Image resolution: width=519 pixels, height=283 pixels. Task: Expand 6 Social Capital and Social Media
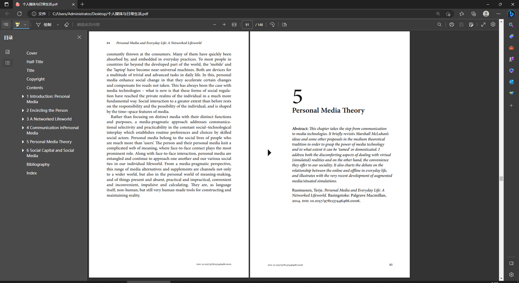pos(23,150)
